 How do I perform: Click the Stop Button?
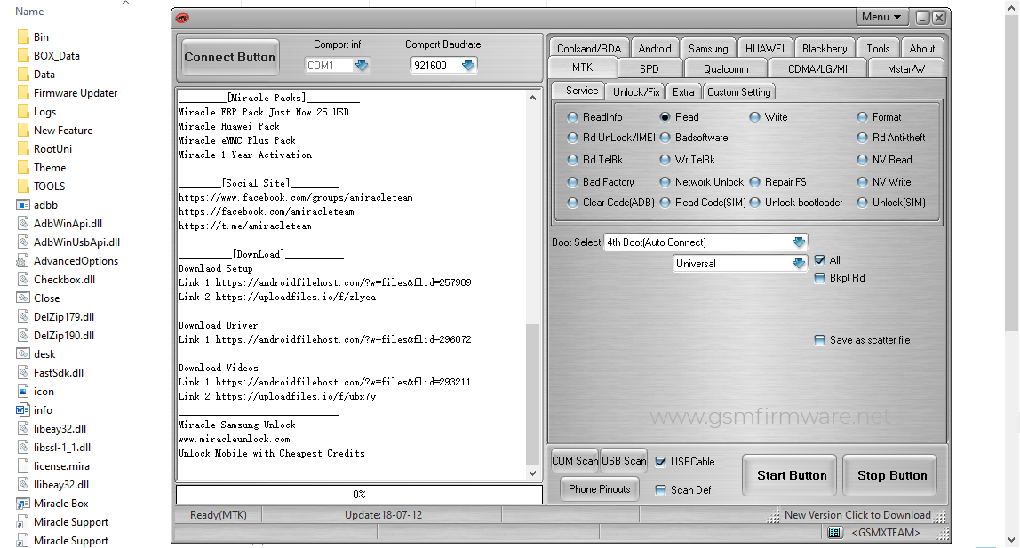(892, 475)
